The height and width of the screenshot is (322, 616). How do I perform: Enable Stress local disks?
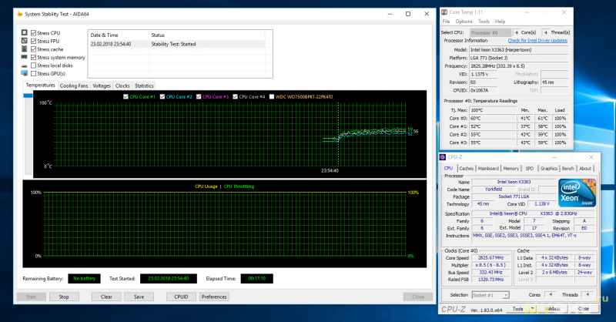point(33,65)
